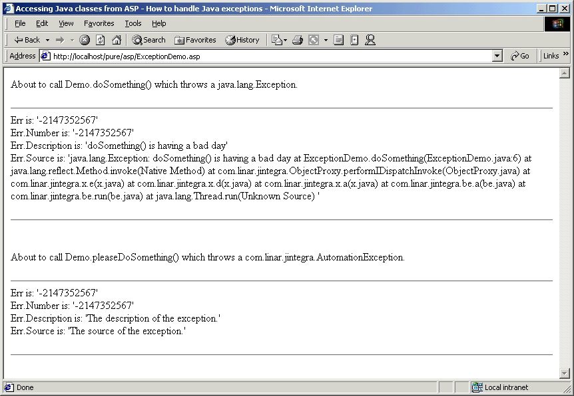The image size is (574, 396).
Task: Click the scrollbar down arrow
Action: (564, 373)
